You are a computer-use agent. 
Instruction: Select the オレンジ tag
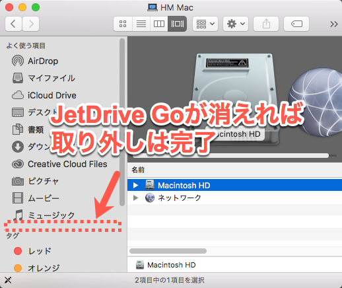click(36, 268)
